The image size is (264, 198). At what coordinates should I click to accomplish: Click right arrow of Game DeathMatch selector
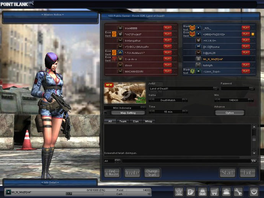(x=185, y=100)
